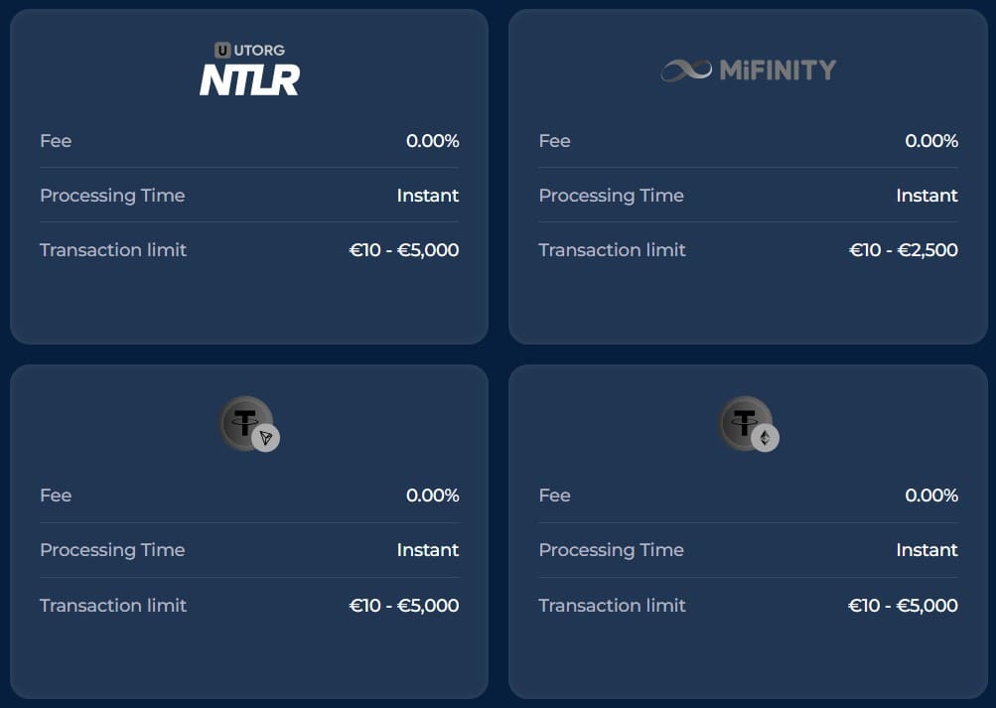Click Processing Time label in USDT Tron card
The image size is (996, 708).
pyautogui.click(x=112, y=550)
